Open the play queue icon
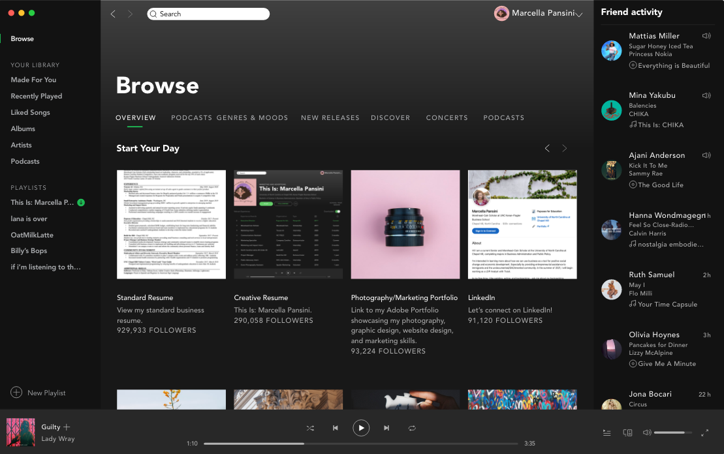 606,432
